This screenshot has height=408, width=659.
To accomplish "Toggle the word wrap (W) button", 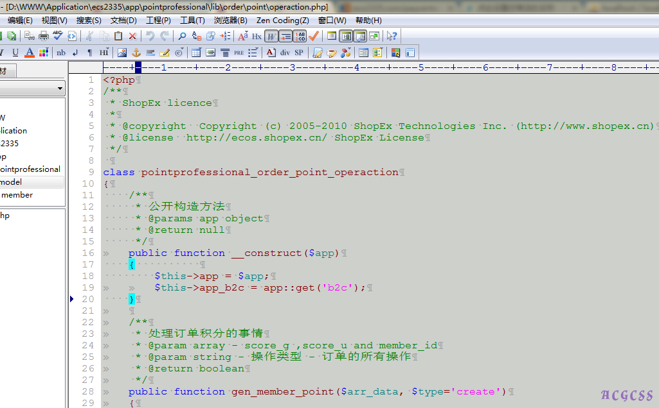I will pos(271,36).
